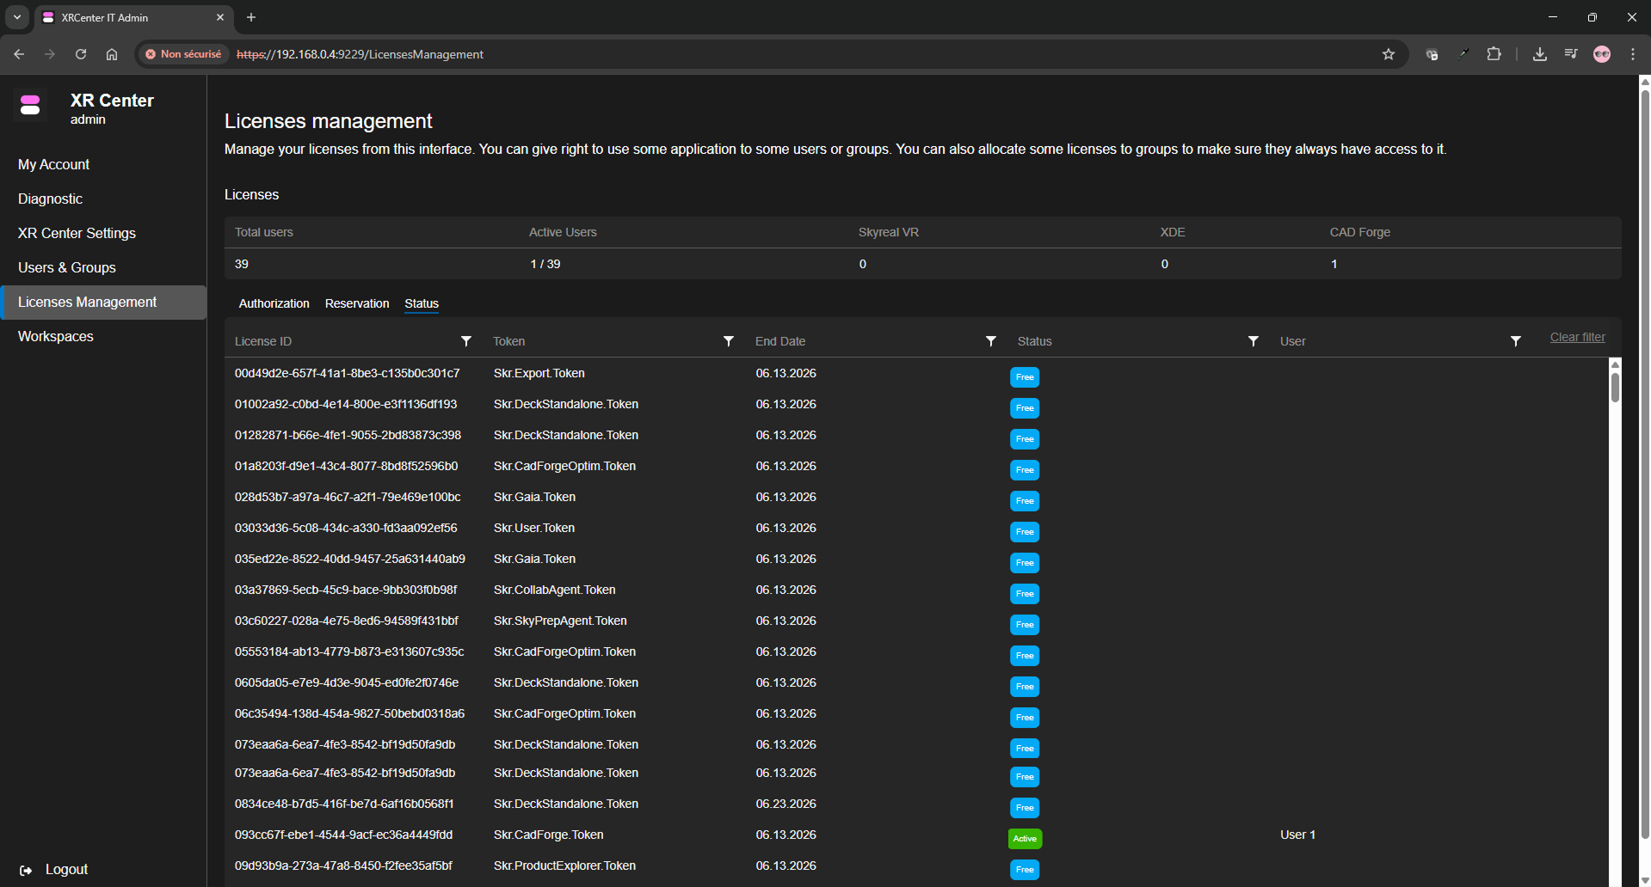
Task: Open Users & Groups in the sidebar
Action: (67, 267)
